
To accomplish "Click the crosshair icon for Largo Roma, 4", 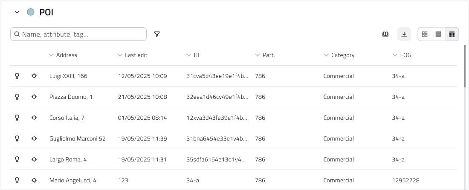I will [x=34, y=159].
